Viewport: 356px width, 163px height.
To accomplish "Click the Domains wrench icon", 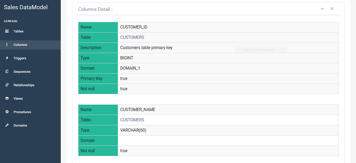I will pyautogui.click(x=7, y=125).
